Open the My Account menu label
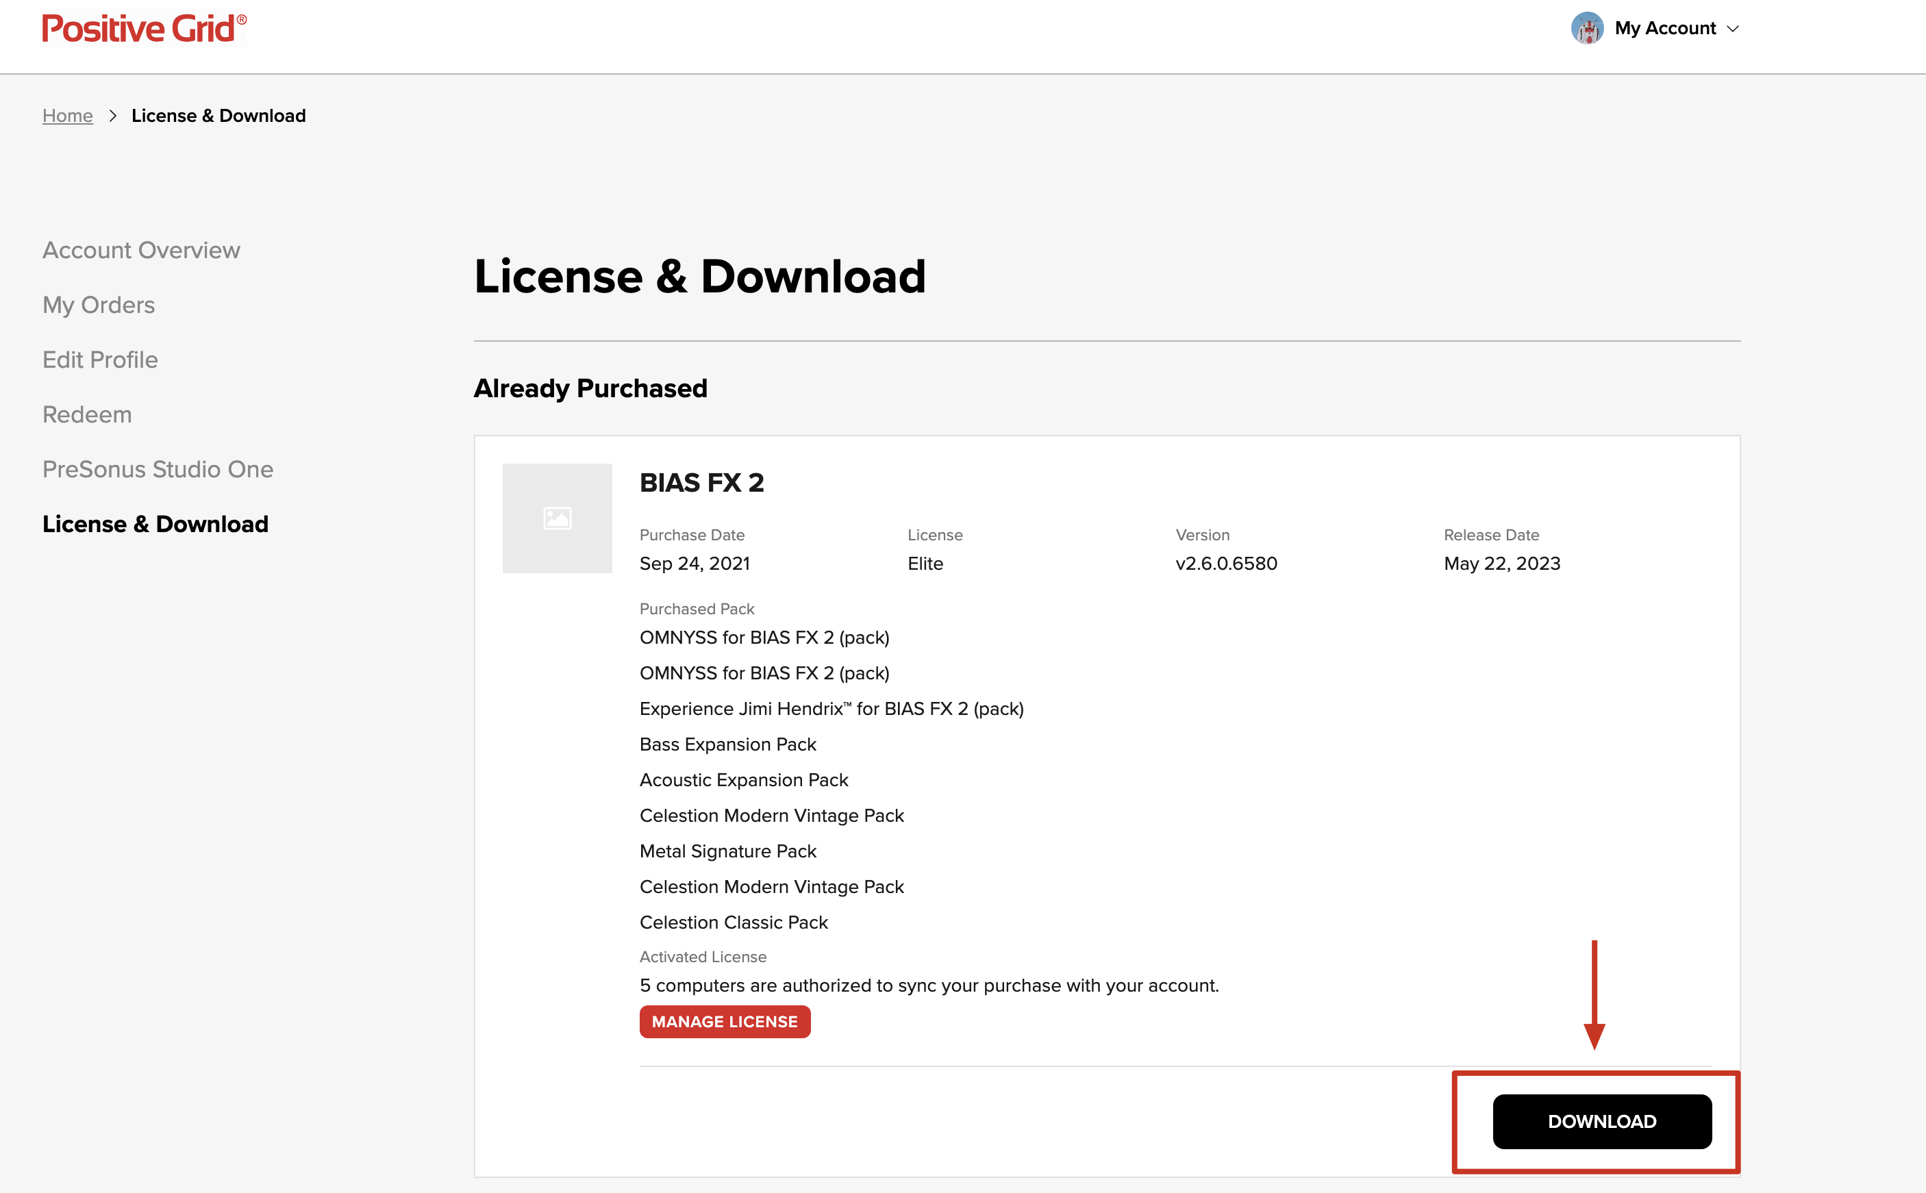The height and width of the screenshot is (1193, 1926). click(x=1665, y=28)
